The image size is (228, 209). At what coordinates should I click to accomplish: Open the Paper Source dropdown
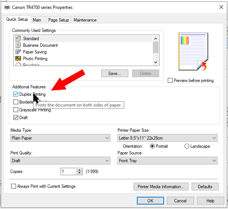[x=167, y=160]
